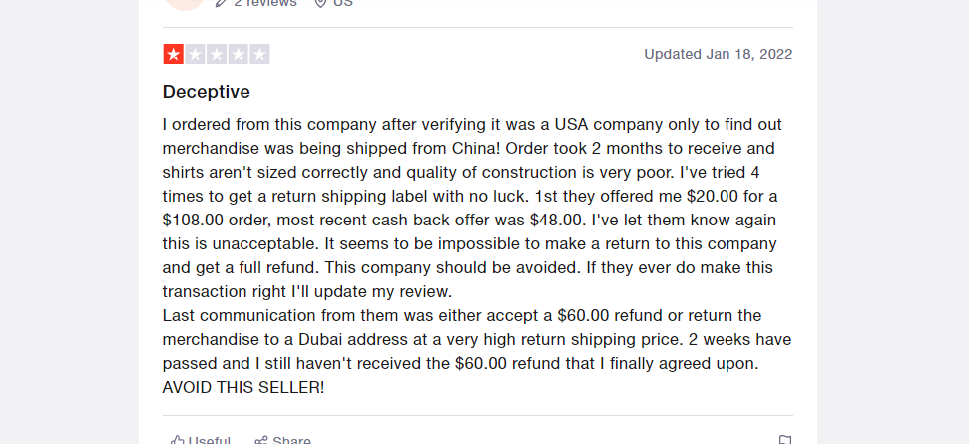Click the third grey rating star
This screenshot has height=444, width=969.
click(217, 54)
